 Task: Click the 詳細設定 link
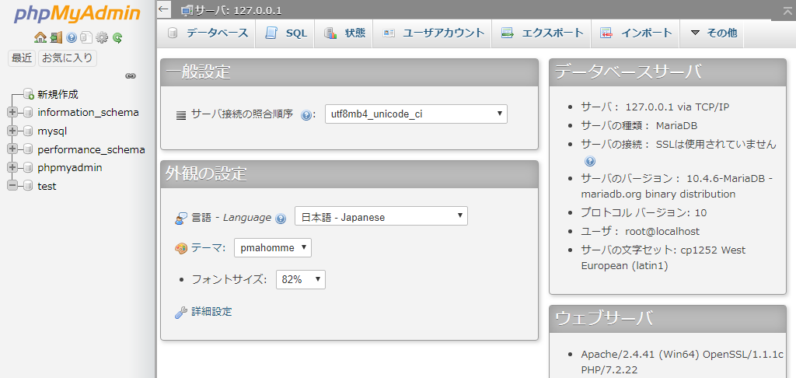[211, 312]
